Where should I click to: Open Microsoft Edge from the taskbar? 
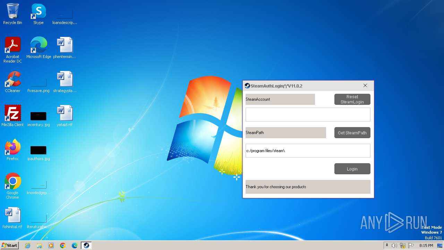(75, 245)
